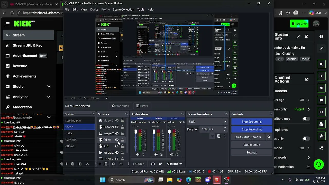Screen dimensions: 329x185
Task: Click Stop Recording button
Action: (x=252, y=129)
